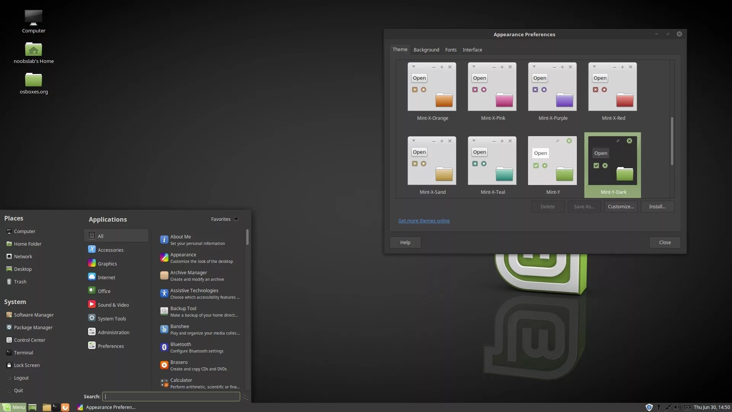Click the volume icon in system tray
Screen dimensions: 732x412
(677, 407)
